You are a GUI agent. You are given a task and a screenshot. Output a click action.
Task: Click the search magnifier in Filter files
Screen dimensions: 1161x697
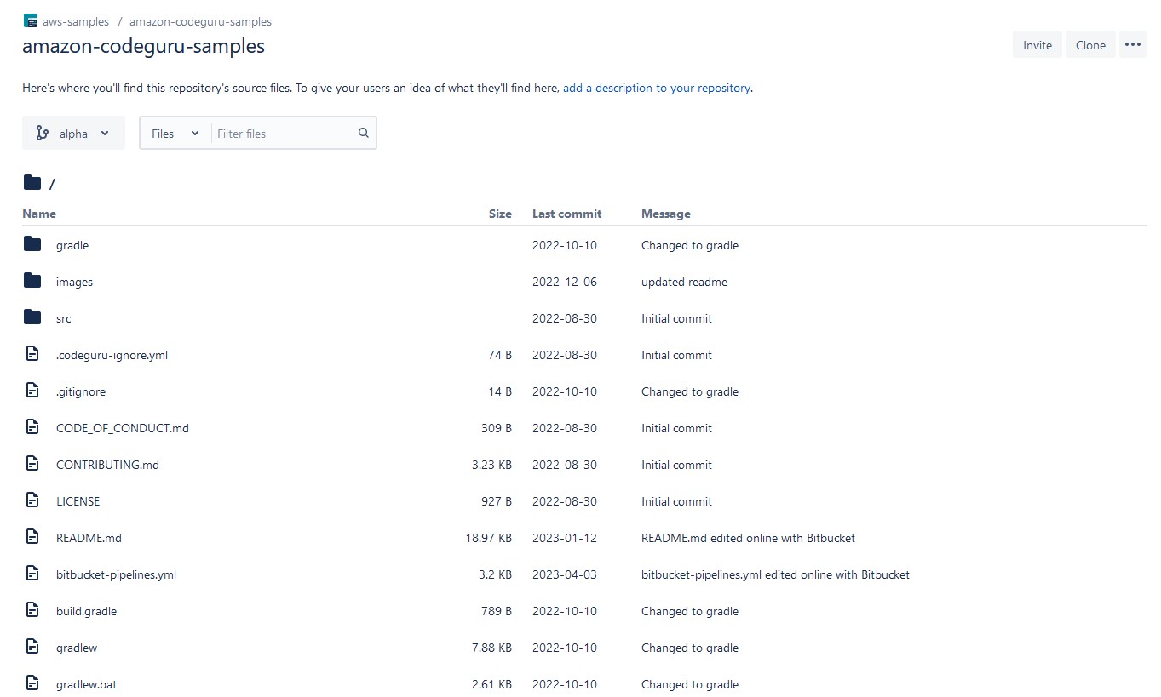[364, 133]
